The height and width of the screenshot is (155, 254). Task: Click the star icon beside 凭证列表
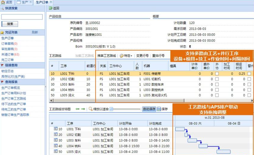[x=2, y=33]
